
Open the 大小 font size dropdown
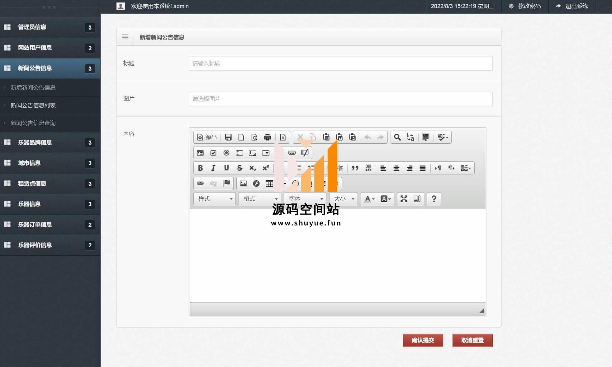point(344,199)
